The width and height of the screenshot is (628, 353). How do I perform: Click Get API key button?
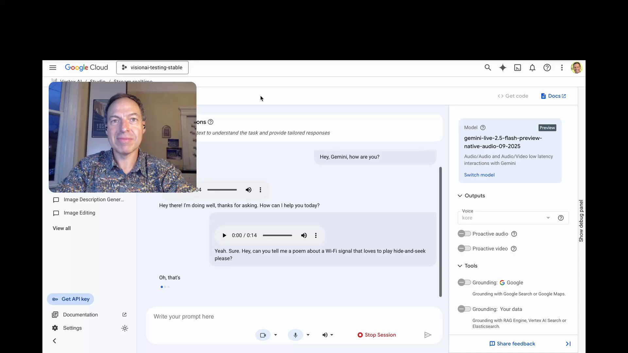tap(70, 299)
